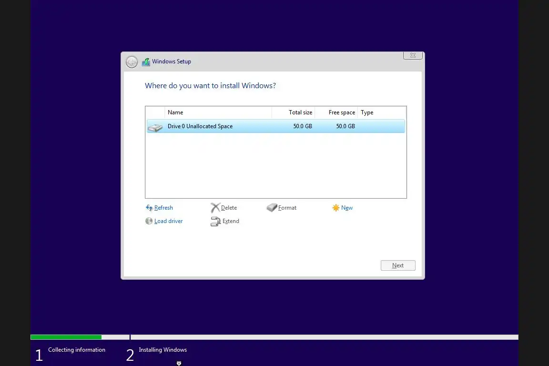The image size is (549, 366).
Task: Select the Drive 0 Unallocated Space row
Action: (x=275, y=126)
